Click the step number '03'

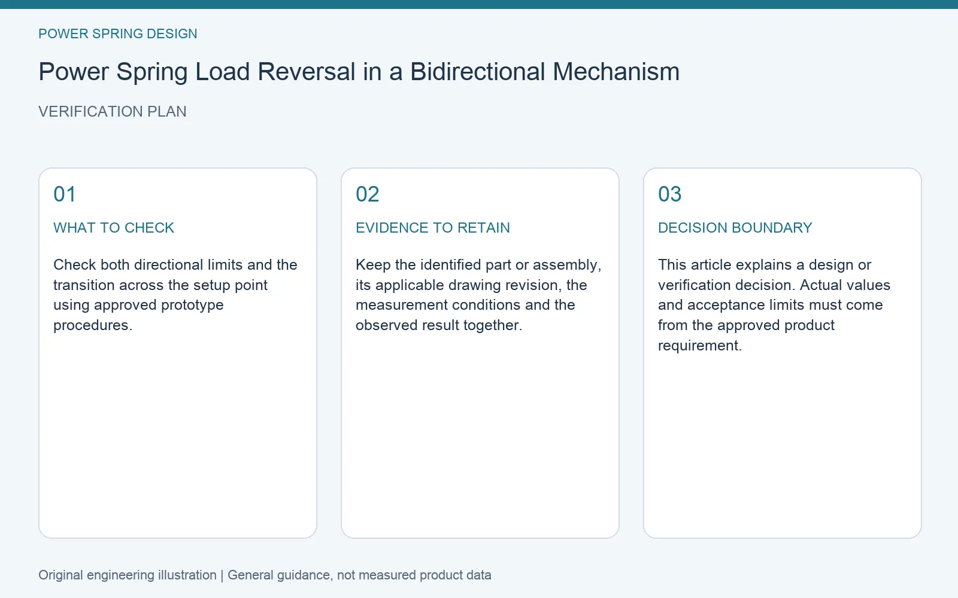[670, 194]
